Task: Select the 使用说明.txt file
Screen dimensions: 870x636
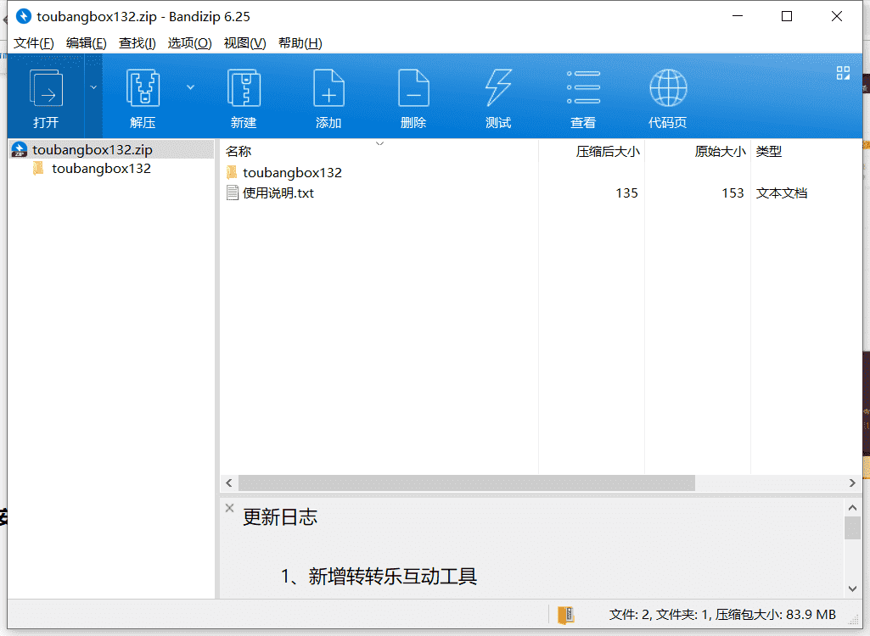Action: click(x=278, y=193)
